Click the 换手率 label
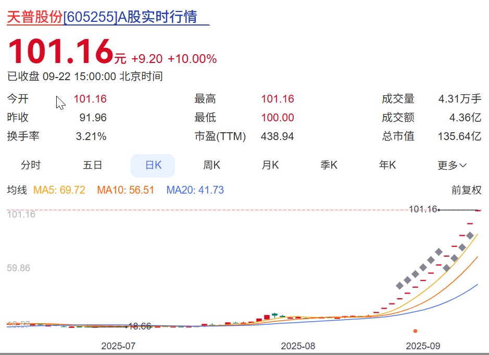This screenshot has width=489, height=355. [23, 136]
